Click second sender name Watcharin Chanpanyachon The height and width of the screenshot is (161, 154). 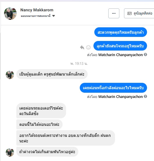point(121,96)
